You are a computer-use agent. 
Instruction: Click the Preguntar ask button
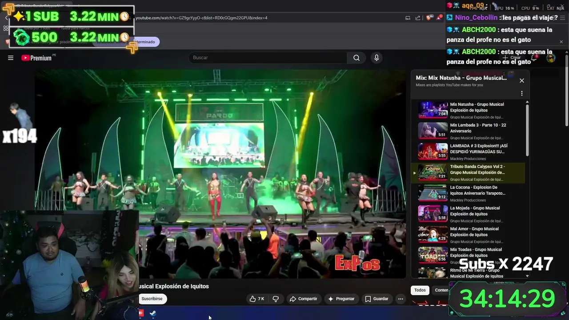tap(341, 299)
